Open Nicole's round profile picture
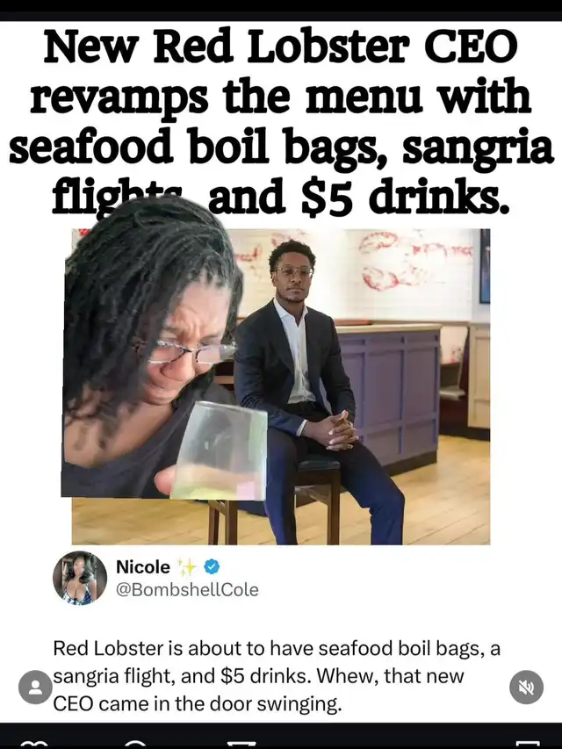This screenshot has height=749, width=562. click(80, 578)
